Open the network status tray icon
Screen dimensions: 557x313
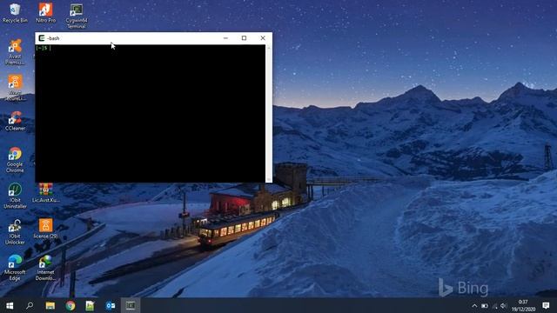[x=494, y=306]
